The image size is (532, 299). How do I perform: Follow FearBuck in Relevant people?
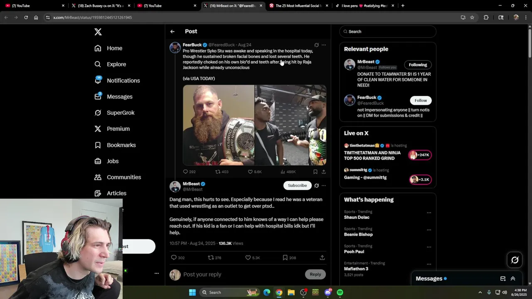point(421,100)
